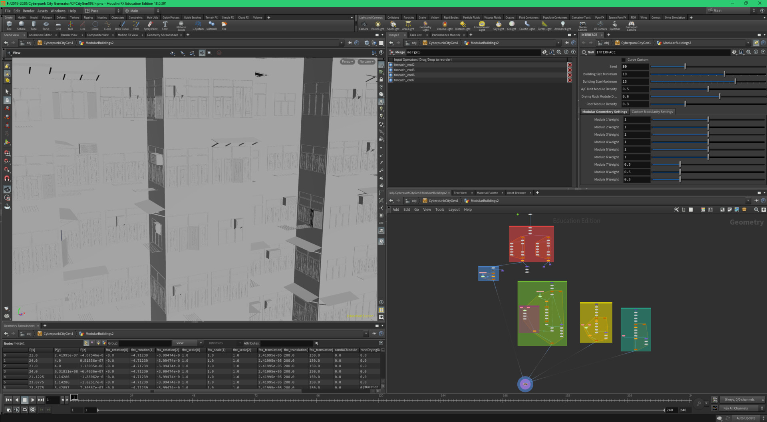Launch the L-System tool from the shelf
The width and height of the screenshot is (767, 422).
click(x=198, y=25)
